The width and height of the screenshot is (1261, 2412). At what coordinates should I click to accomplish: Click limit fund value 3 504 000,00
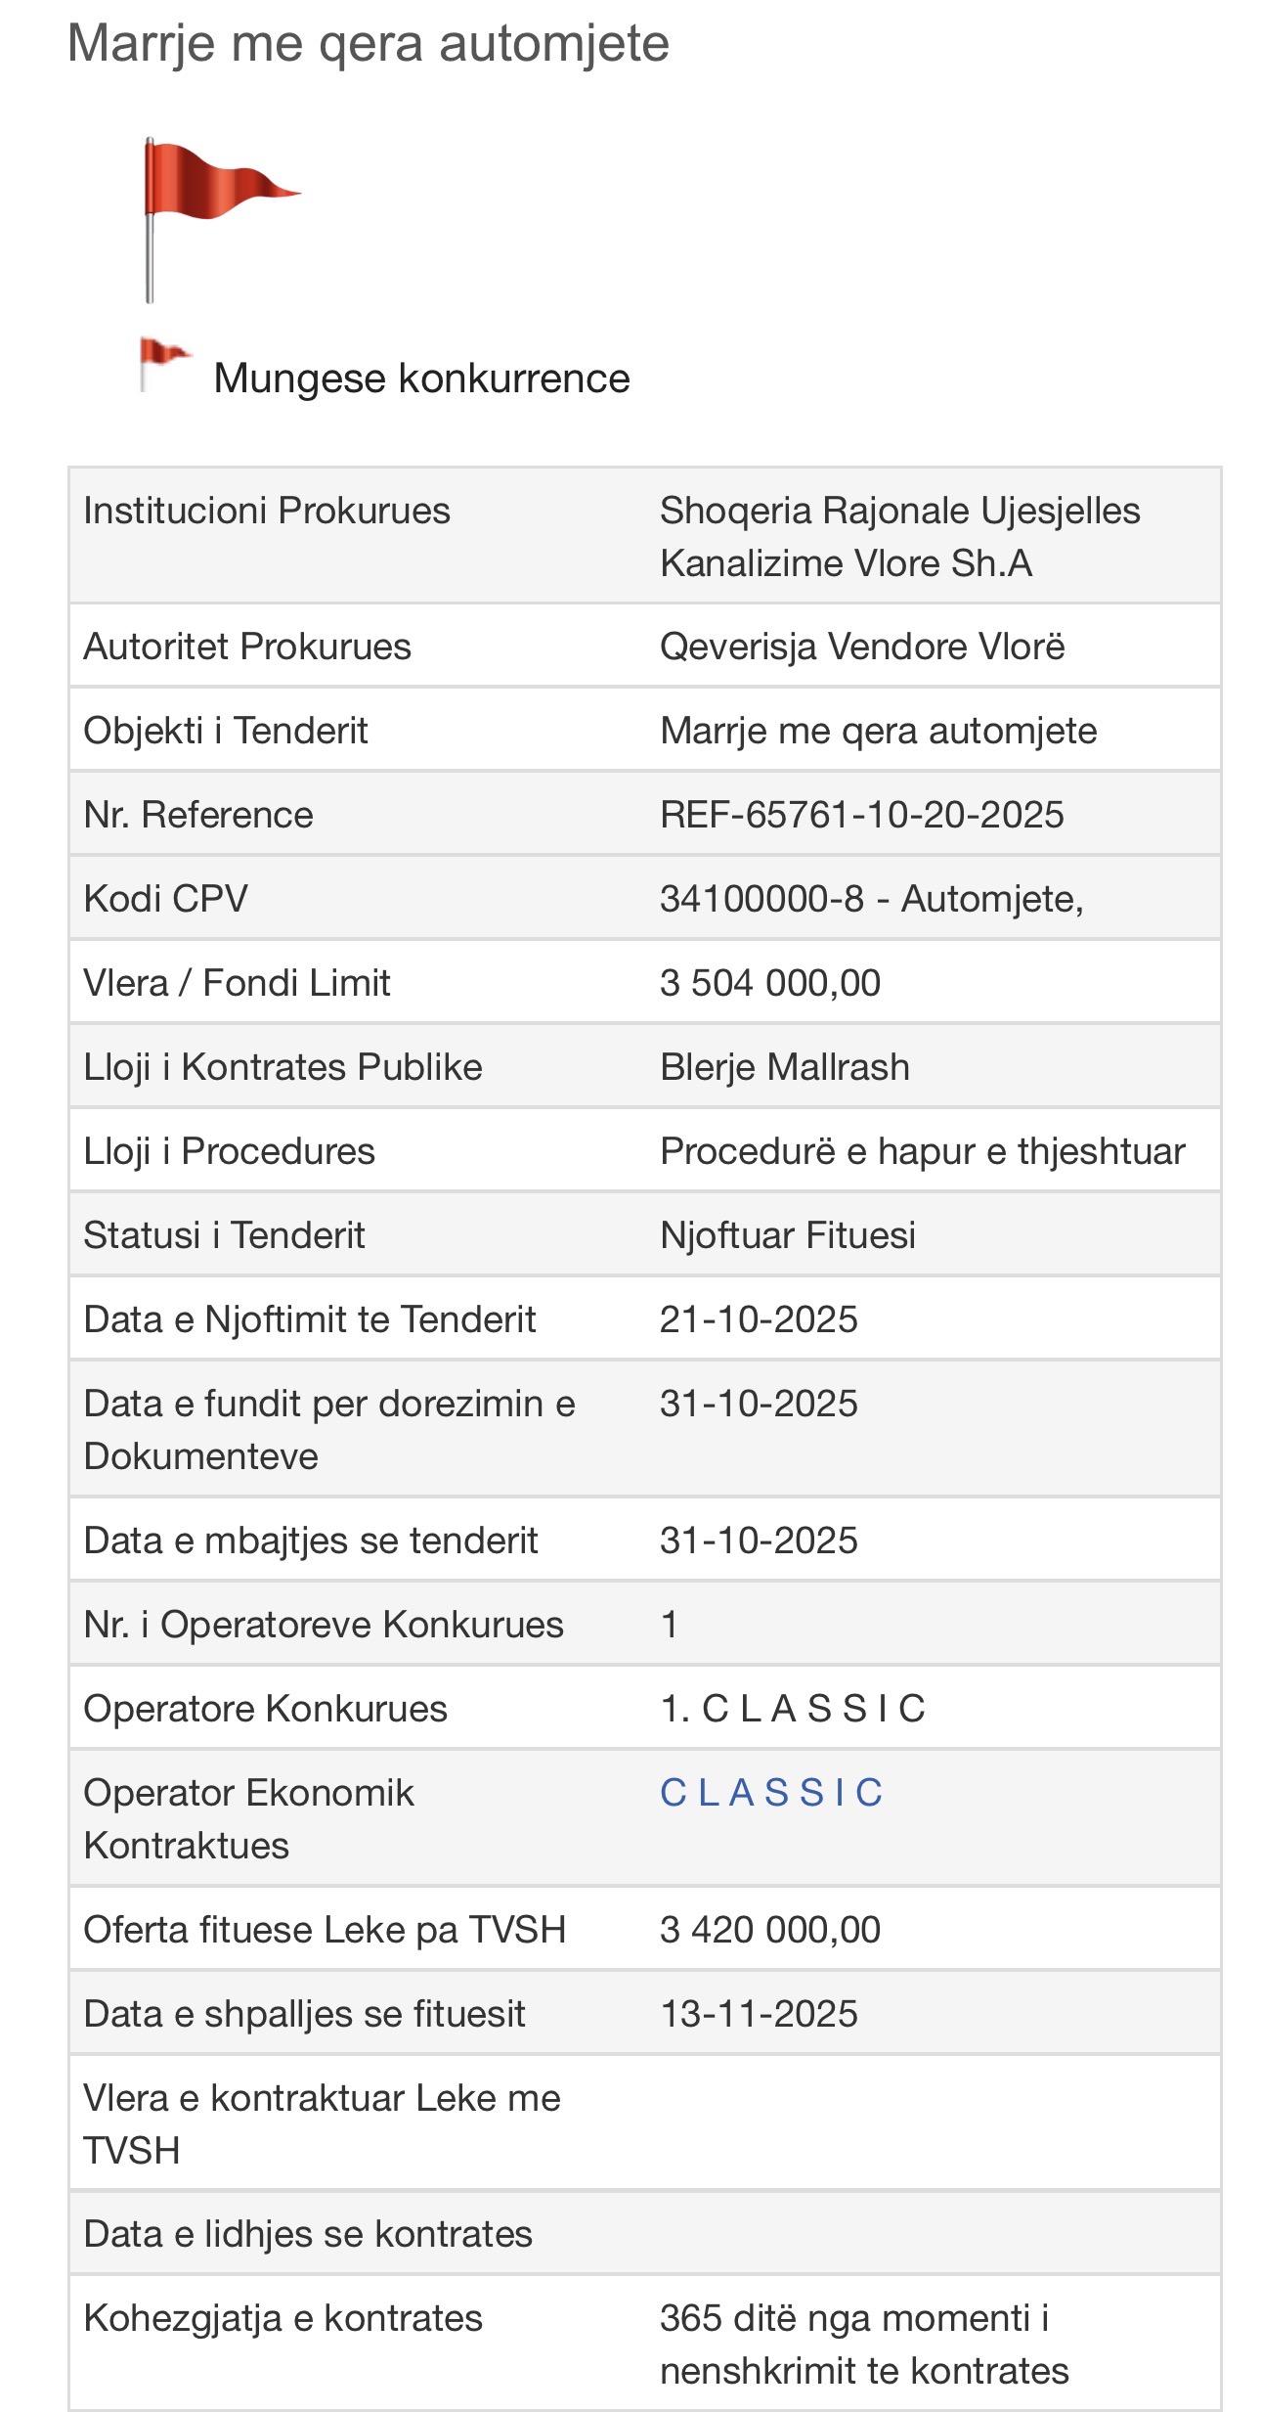[x=770, y=983]
